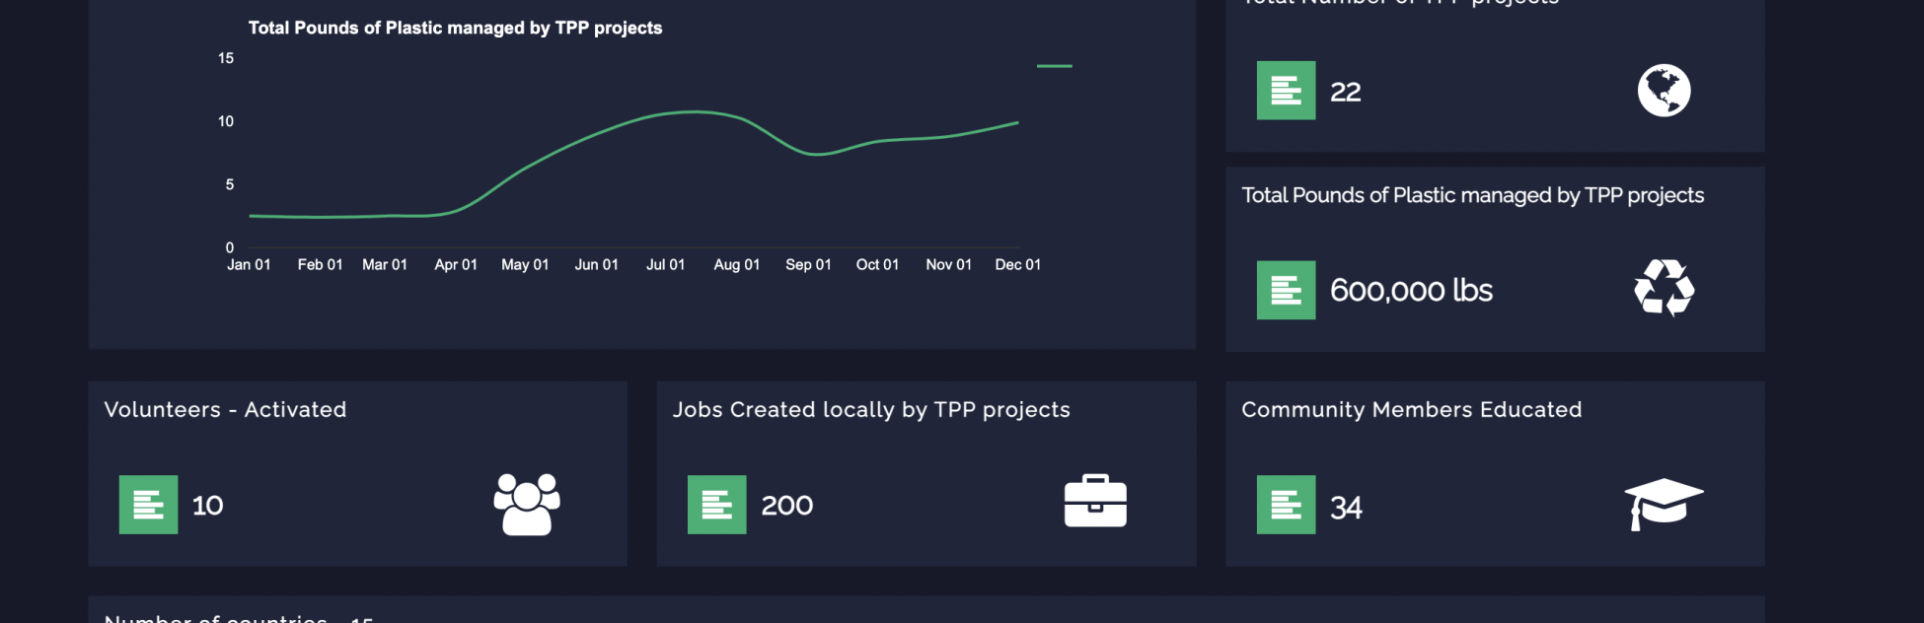
Task: Click the globe icon in projects card
Action: coord(1664,91)
